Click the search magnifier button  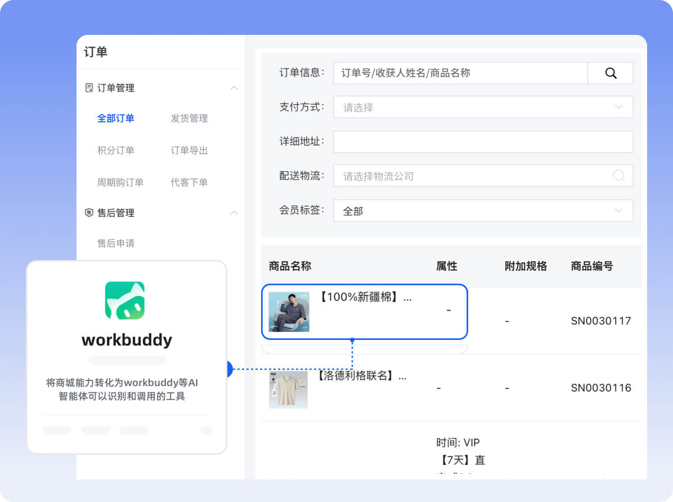611,73
